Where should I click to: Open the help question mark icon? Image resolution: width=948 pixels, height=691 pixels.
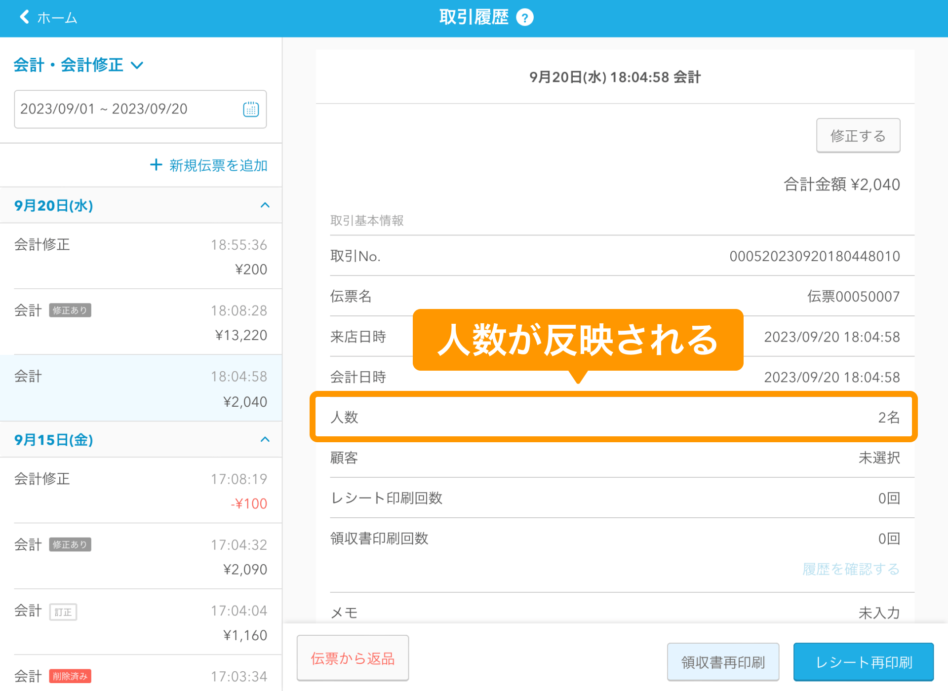524,18
